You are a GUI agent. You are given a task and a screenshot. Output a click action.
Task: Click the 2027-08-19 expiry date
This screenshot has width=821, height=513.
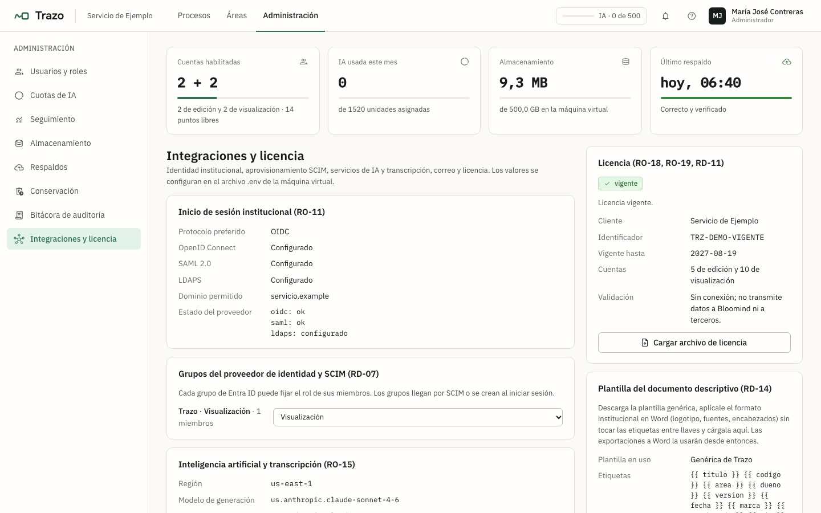713,253
